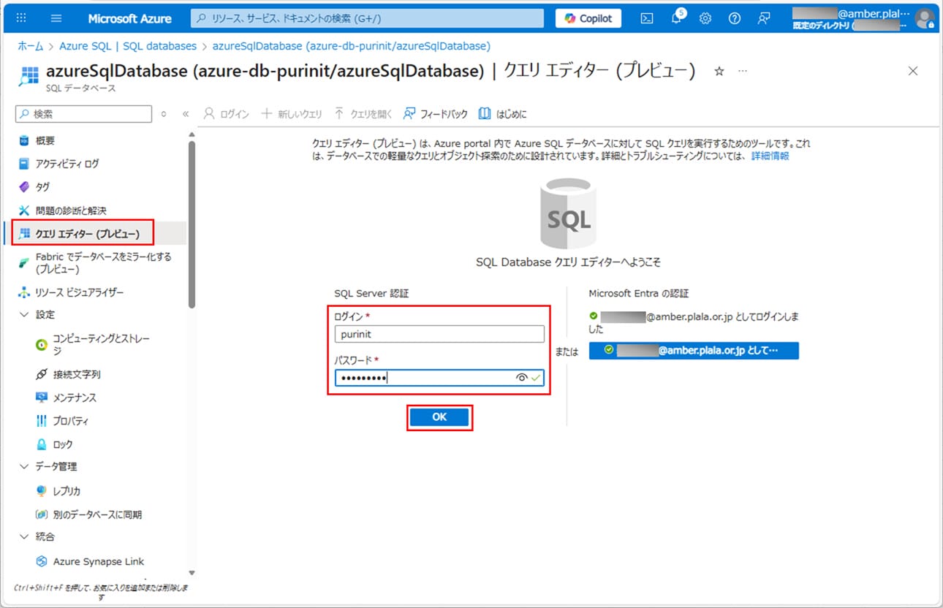943x608 pixels.
Task: Open the help question mark icon
Action: [x=735, y=18]
